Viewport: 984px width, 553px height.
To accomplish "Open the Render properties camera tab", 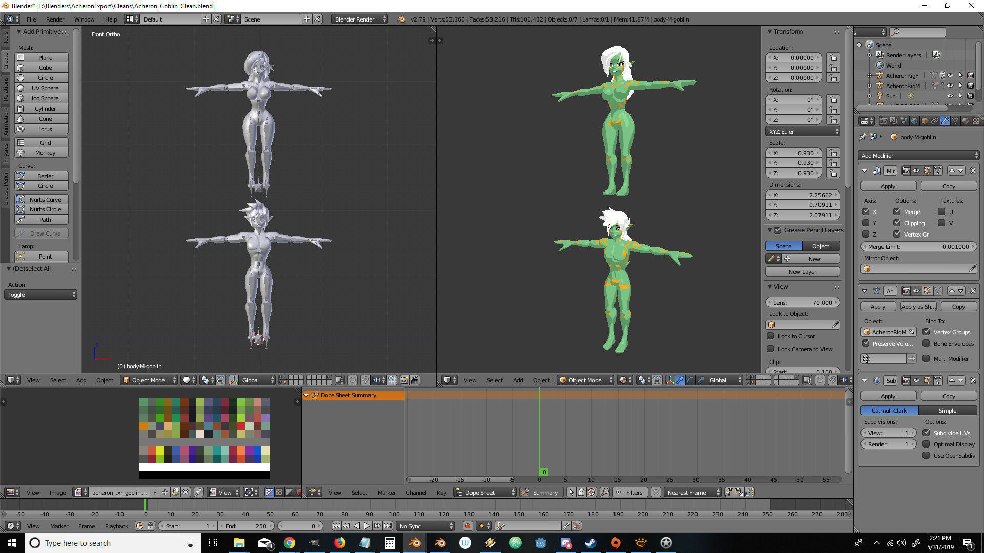I will pos(884,121).
